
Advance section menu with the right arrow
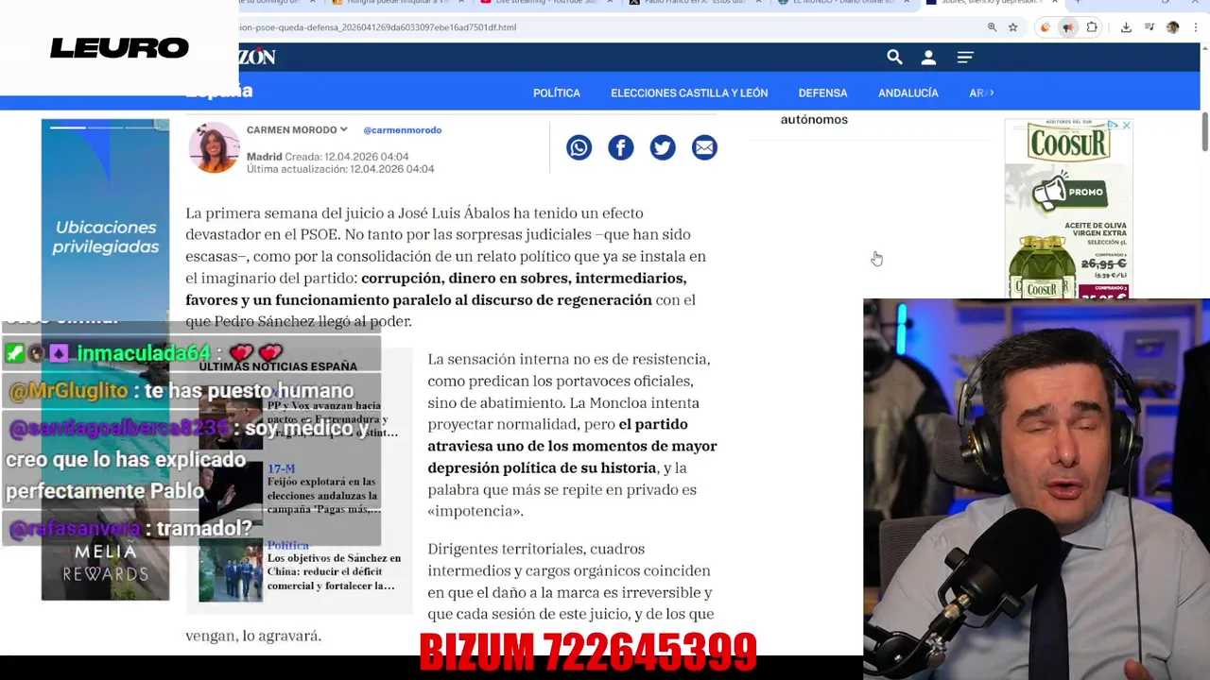click(x=990, y=93)
